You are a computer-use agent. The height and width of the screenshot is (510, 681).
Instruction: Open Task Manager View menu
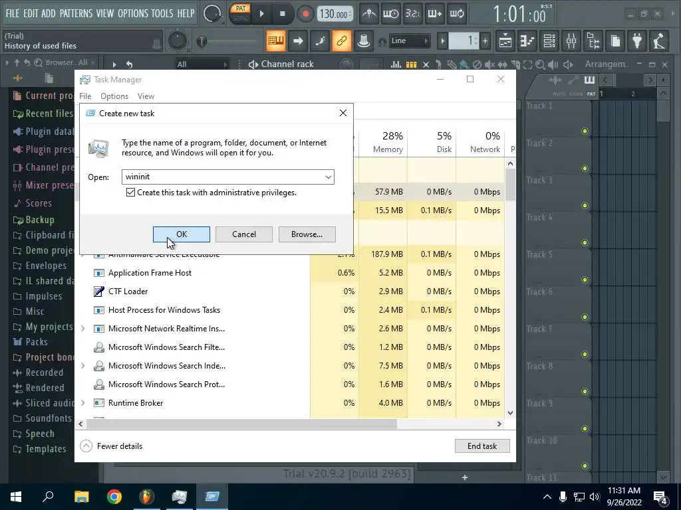click(x=146, y=96)
